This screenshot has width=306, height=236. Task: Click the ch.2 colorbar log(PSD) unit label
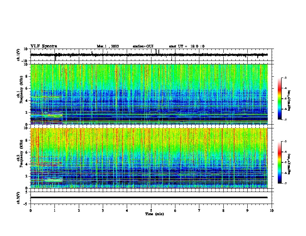point(289,164)
